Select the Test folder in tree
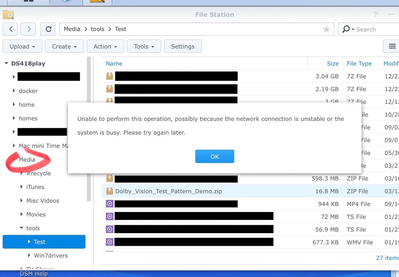 tap(44, 242)
